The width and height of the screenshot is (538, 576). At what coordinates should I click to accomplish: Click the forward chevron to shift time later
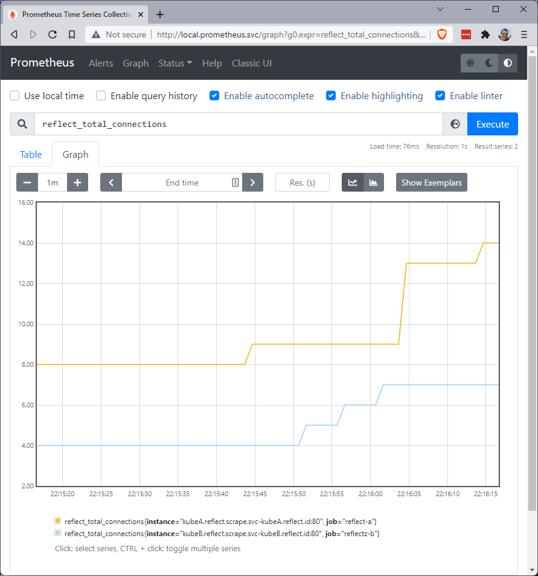click(x=252, y=182)
